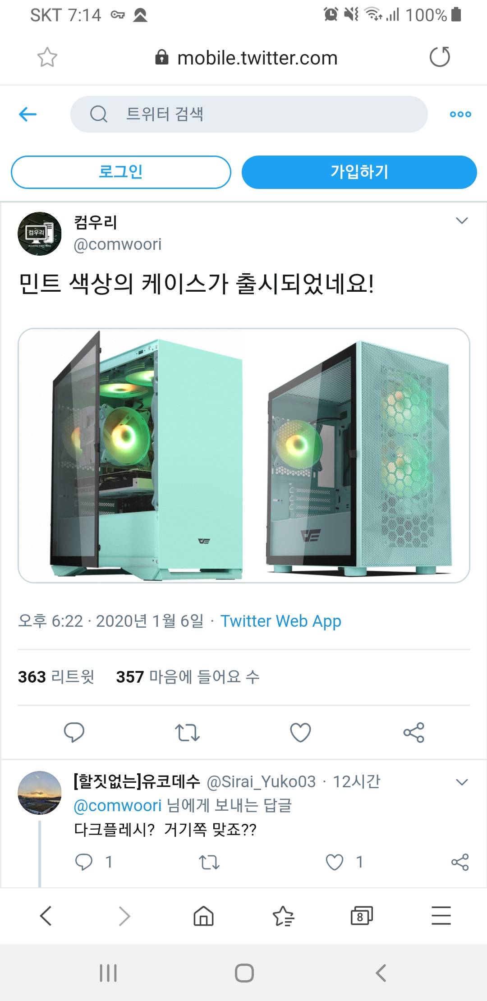The image size is (487, 1001).
Task: Open the browser hamburger menu
Action: (441, 916)
